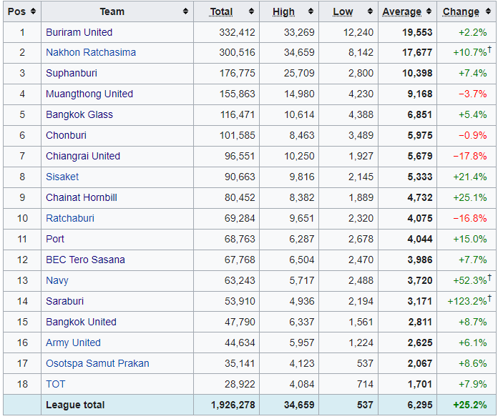
Task: Select League total label
Action: pyautogui.click(x=75, y=405)
